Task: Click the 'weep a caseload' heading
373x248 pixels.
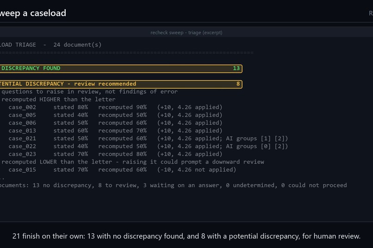Action: [33, 13]
